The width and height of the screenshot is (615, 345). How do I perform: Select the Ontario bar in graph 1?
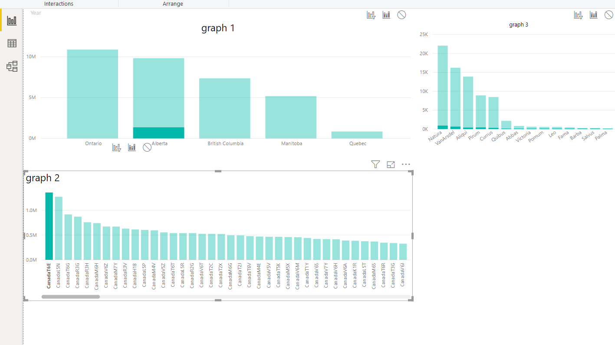pyautogui.click(x=92, y=94)
